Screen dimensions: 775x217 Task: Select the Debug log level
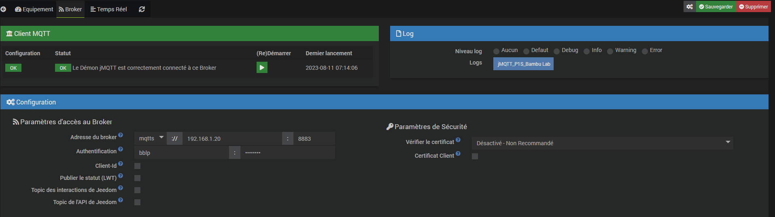click(556, 51)
